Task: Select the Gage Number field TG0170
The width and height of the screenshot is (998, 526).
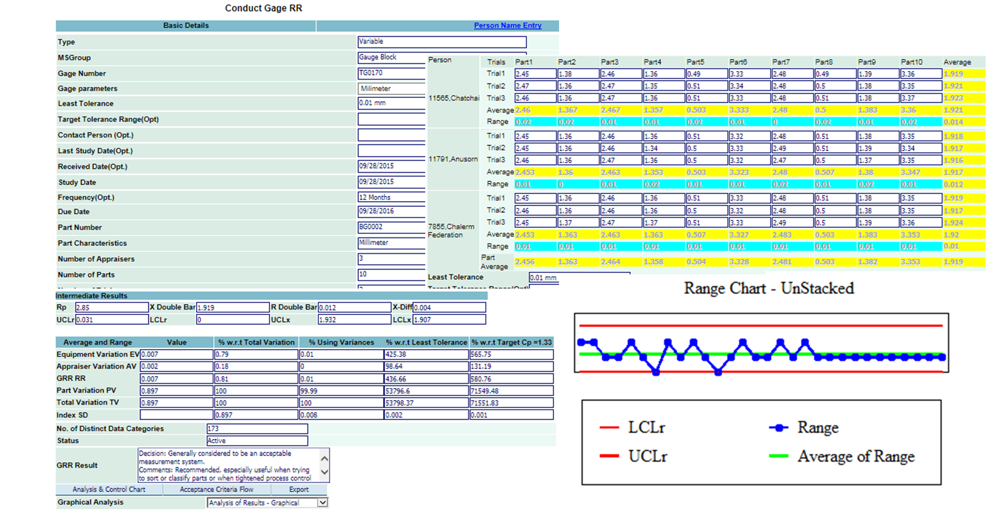Action: point(391,73)
